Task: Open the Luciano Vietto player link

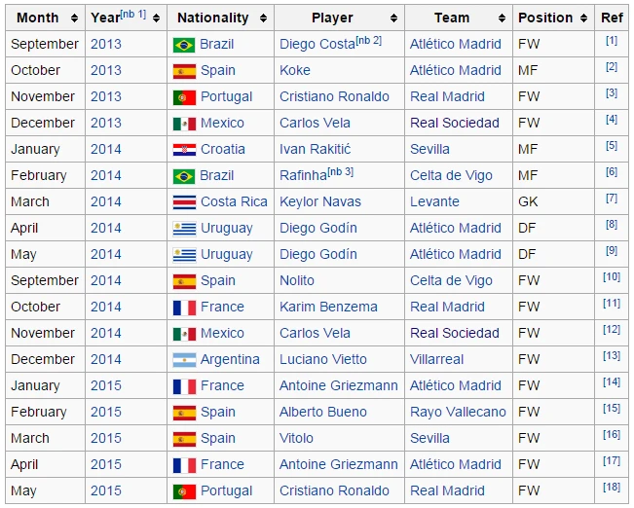Action: [322, 360]
